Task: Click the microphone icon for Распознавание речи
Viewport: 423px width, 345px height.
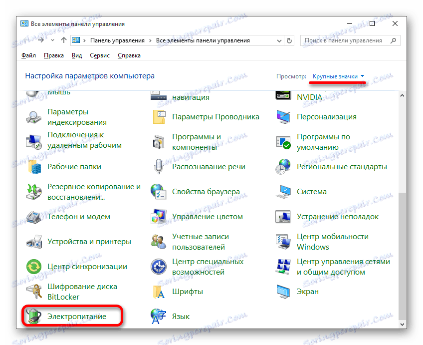Action: [x=158, y=167]
